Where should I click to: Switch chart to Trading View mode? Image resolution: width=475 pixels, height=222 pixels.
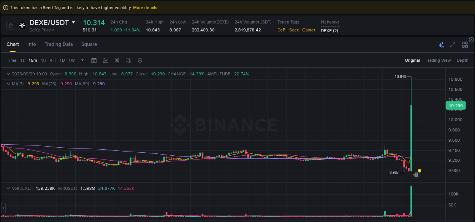438,60
